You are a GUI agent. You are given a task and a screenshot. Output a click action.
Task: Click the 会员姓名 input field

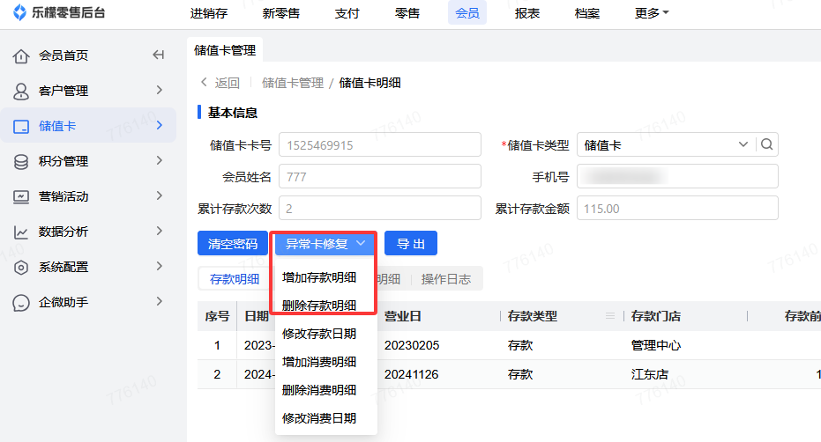coord(379,177)
